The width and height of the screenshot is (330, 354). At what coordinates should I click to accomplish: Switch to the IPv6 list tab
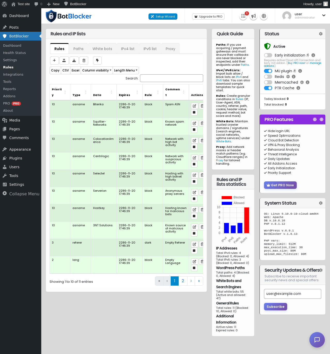coord(150,49)
